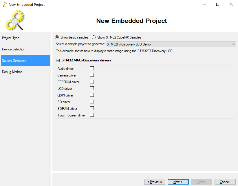Viewport: 238px width, 186px height.
Task: Maximize the New Embedded Project window
Action: tap(218, 4)
